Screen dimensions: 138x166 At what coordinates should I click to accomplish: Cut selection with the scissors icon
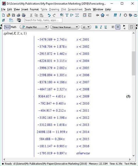click(31, 15)
